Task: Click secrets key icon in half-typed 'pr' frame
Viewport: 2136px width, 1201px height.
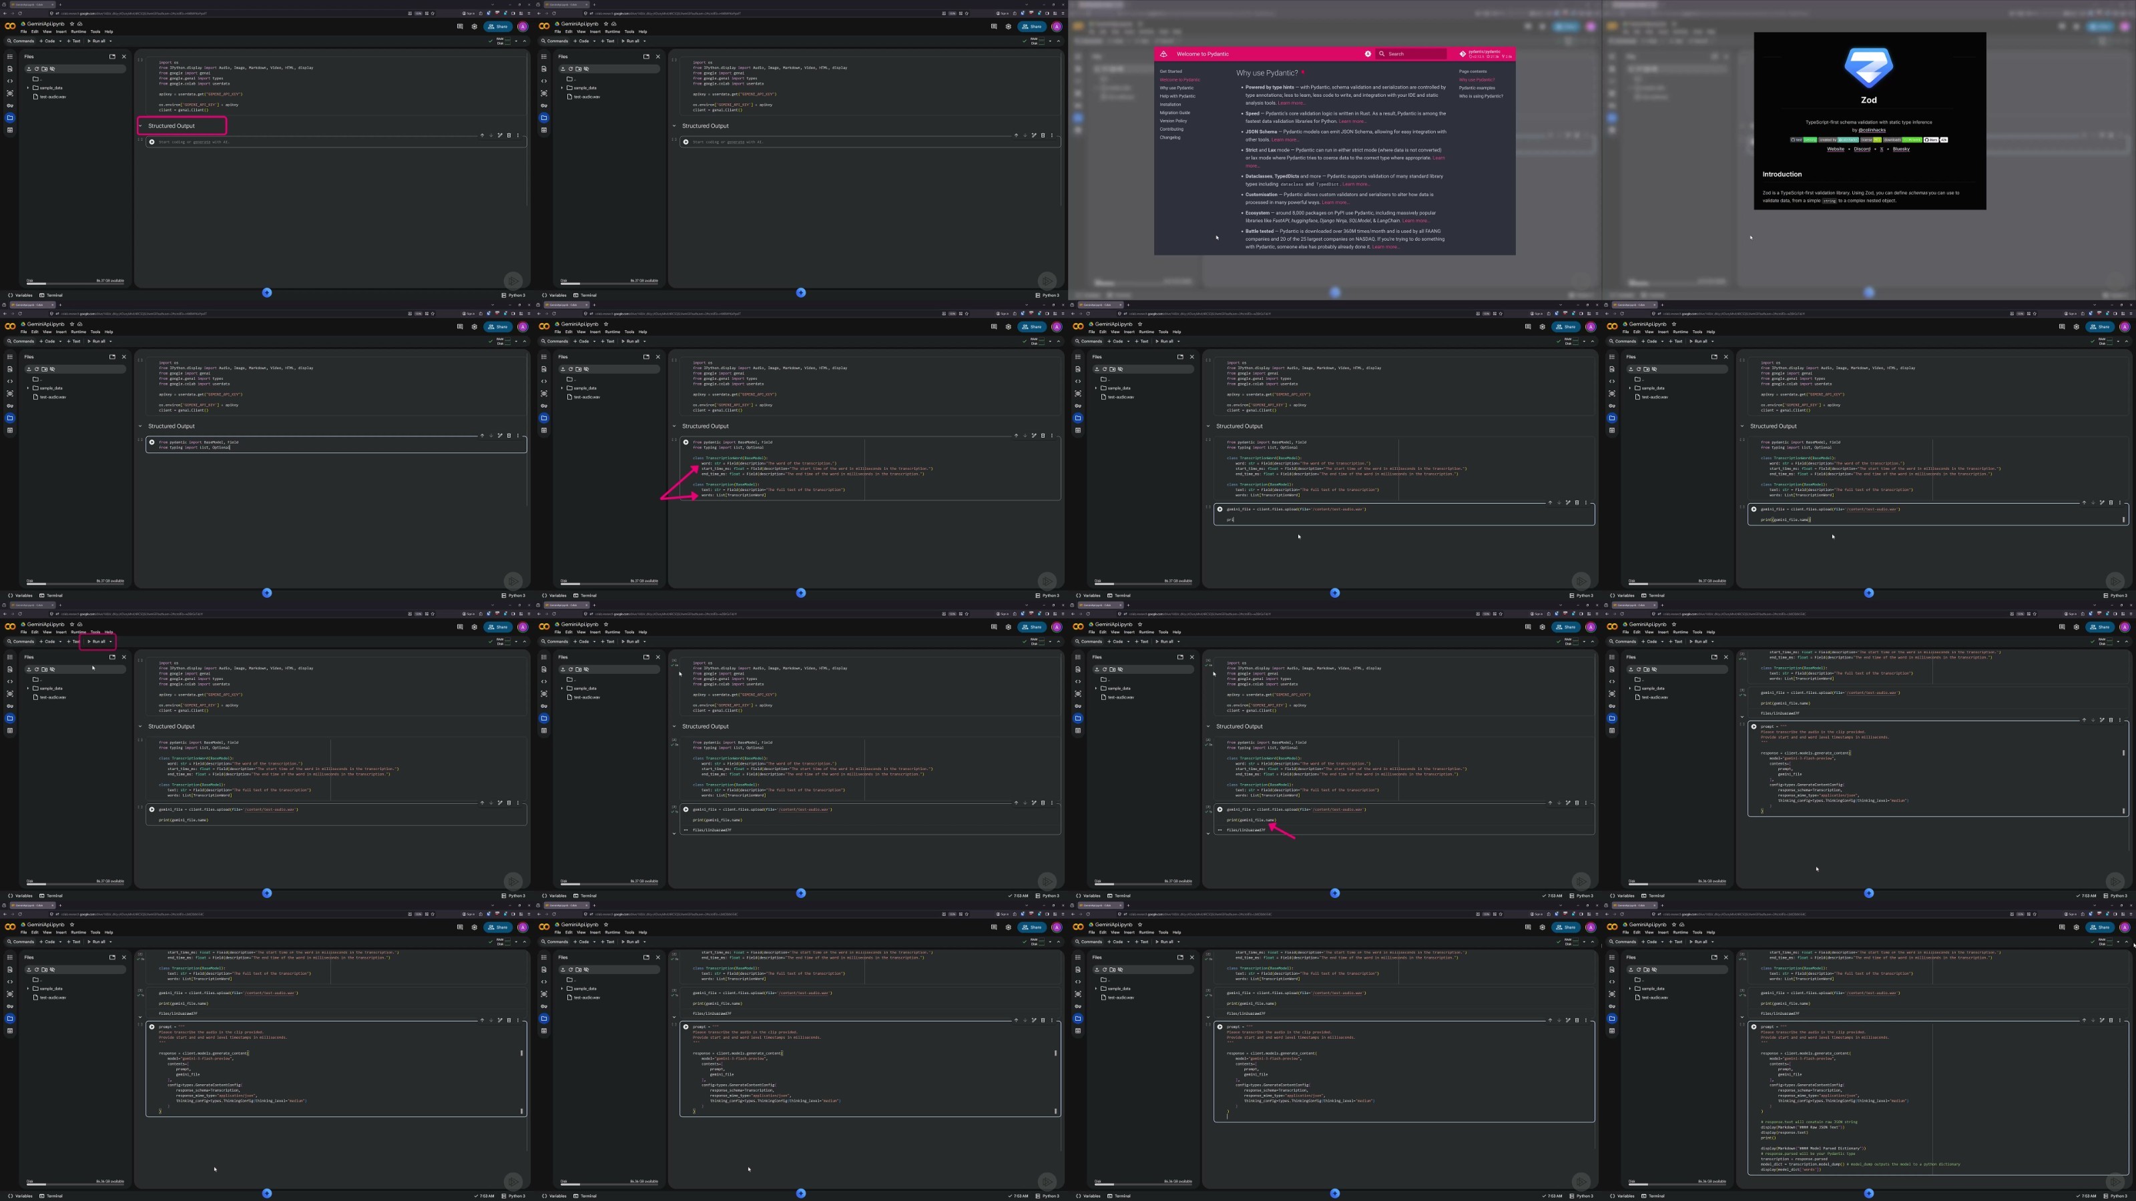Action: click(1078, 405)
